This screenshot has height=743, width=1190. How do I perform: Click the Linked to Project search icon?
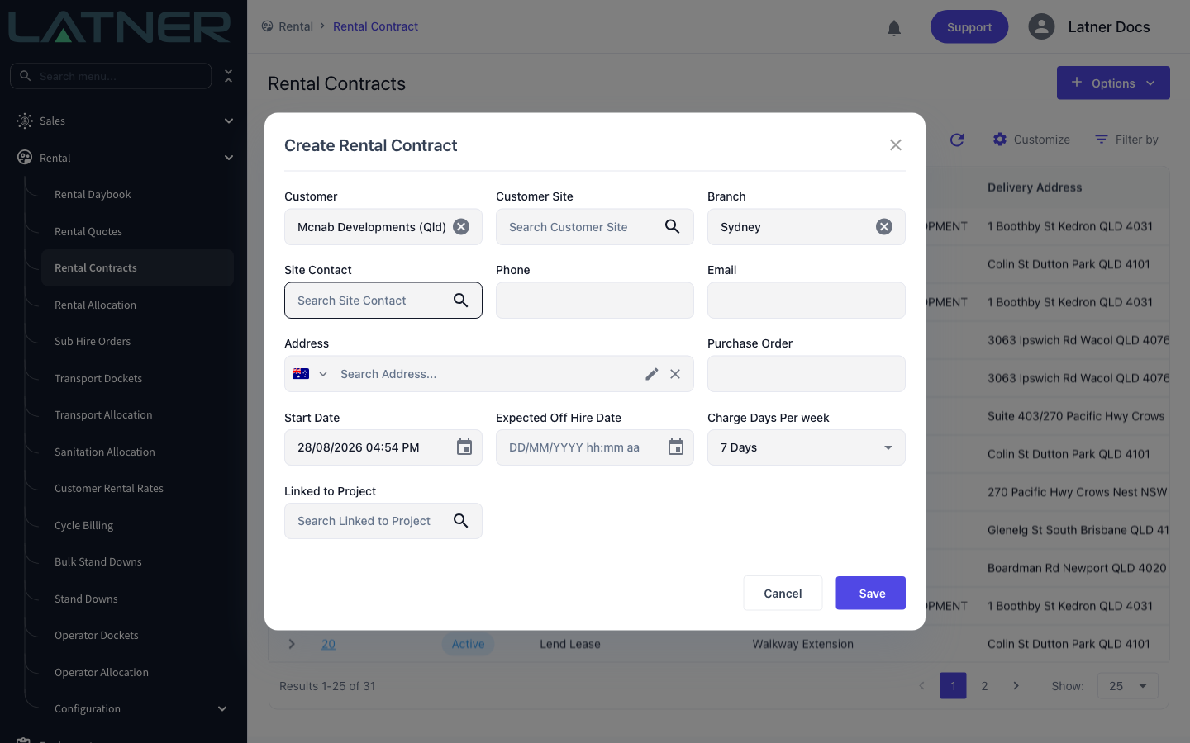(461, 521)
